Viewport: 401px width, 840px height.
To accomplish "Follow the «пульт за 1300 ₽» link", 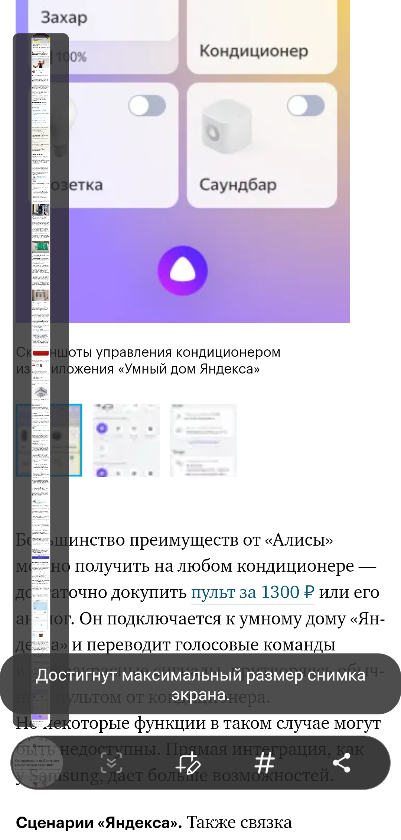I will tap(253, 592).
